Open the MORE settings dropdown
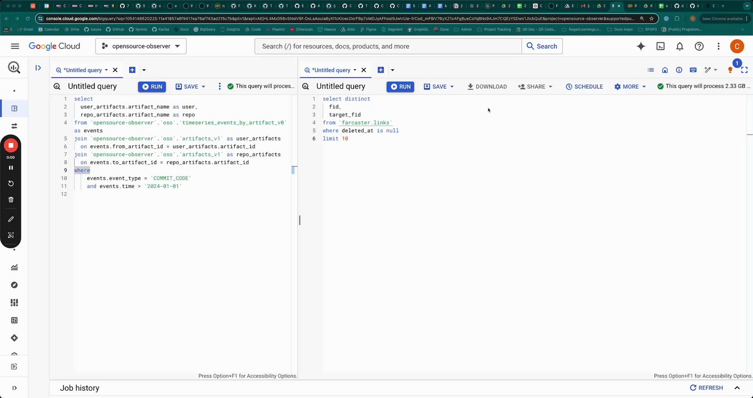Screen dimensions: 753x398 630,87
